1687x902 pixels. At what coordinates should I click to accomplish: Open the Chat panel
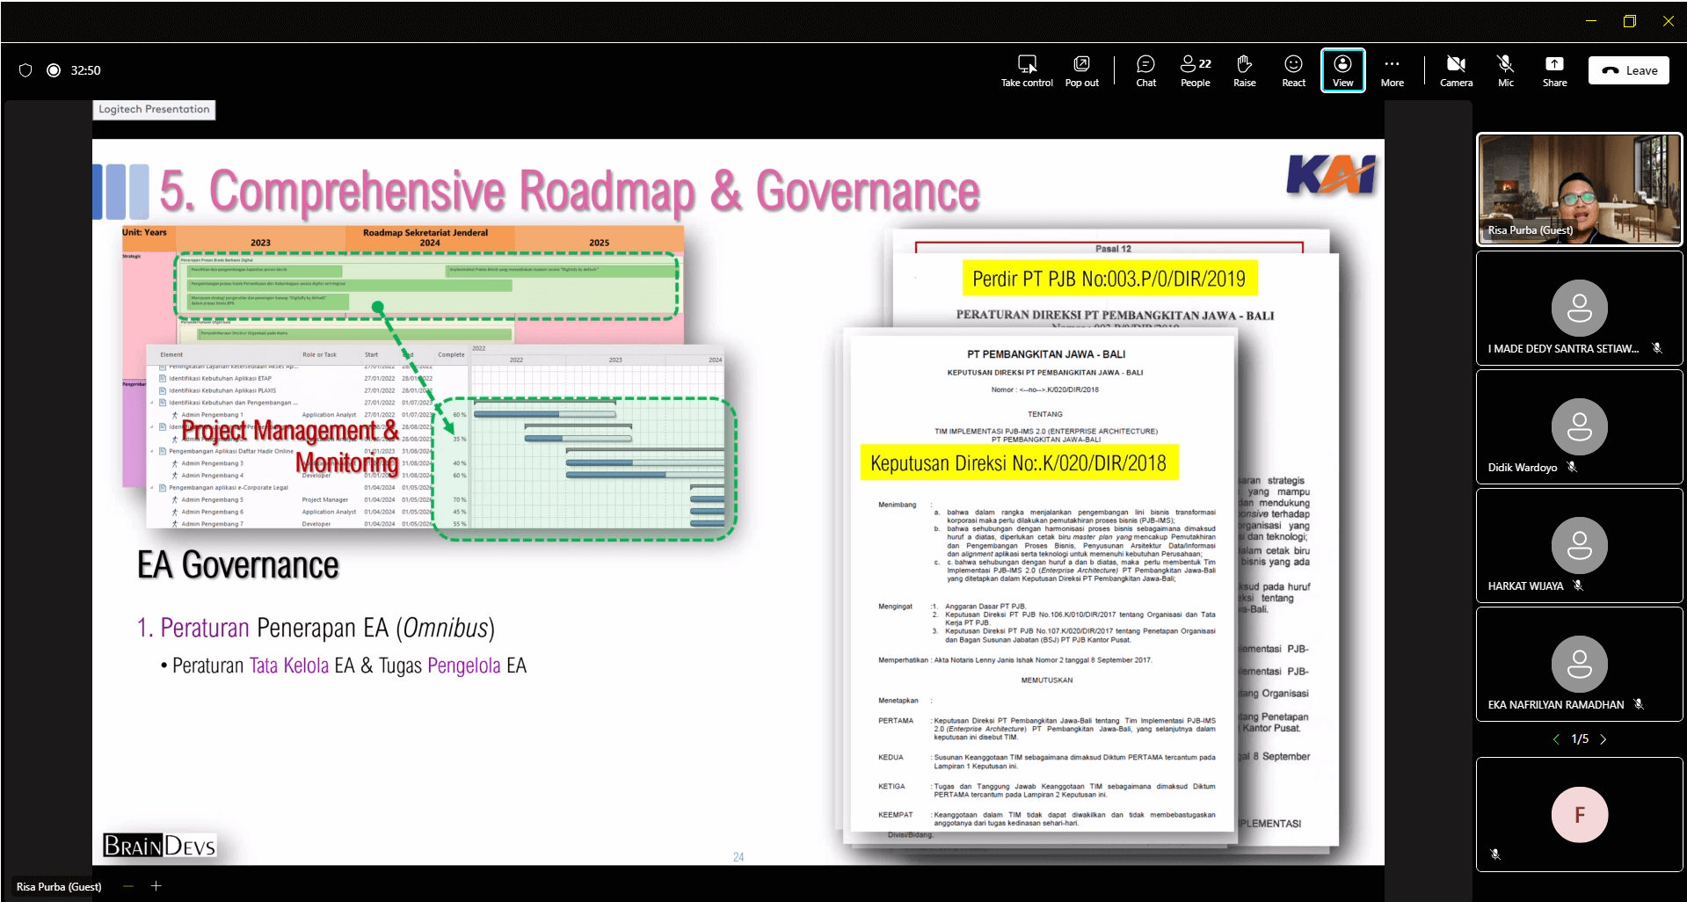click(1146, 70)
